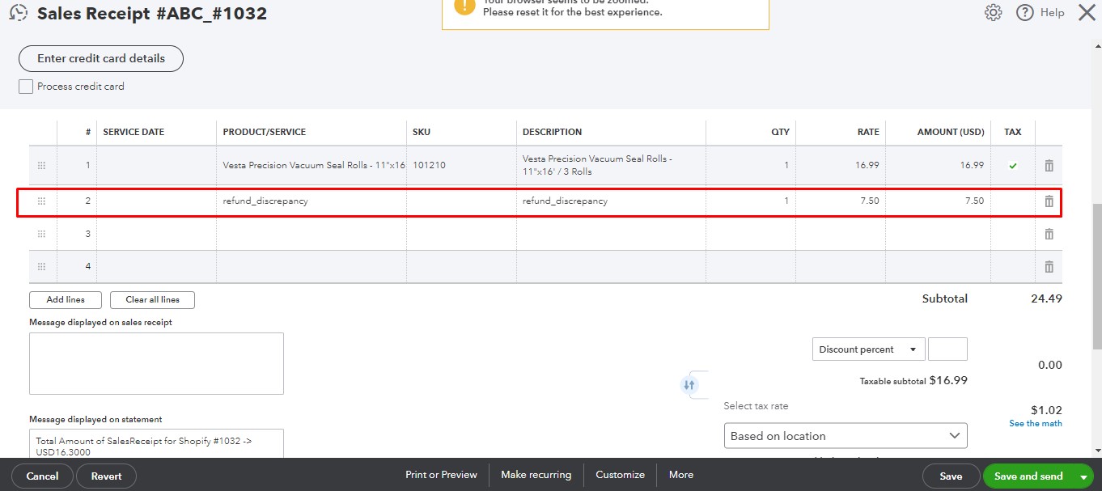The height and width of the screenshot is (491, 1102).
Task: Click the recent transactions clock icon
Action: (x=18, y=13)
